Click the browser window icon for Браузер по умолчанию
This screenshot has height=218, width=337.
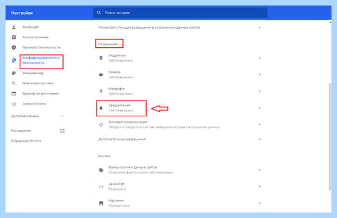(x=13, y=93)
